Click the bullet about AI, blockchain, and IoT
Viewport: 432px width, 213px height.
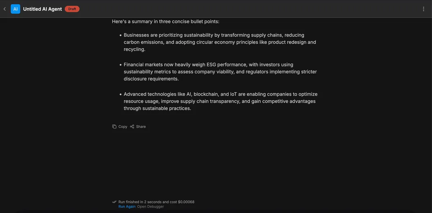[220, 101]
